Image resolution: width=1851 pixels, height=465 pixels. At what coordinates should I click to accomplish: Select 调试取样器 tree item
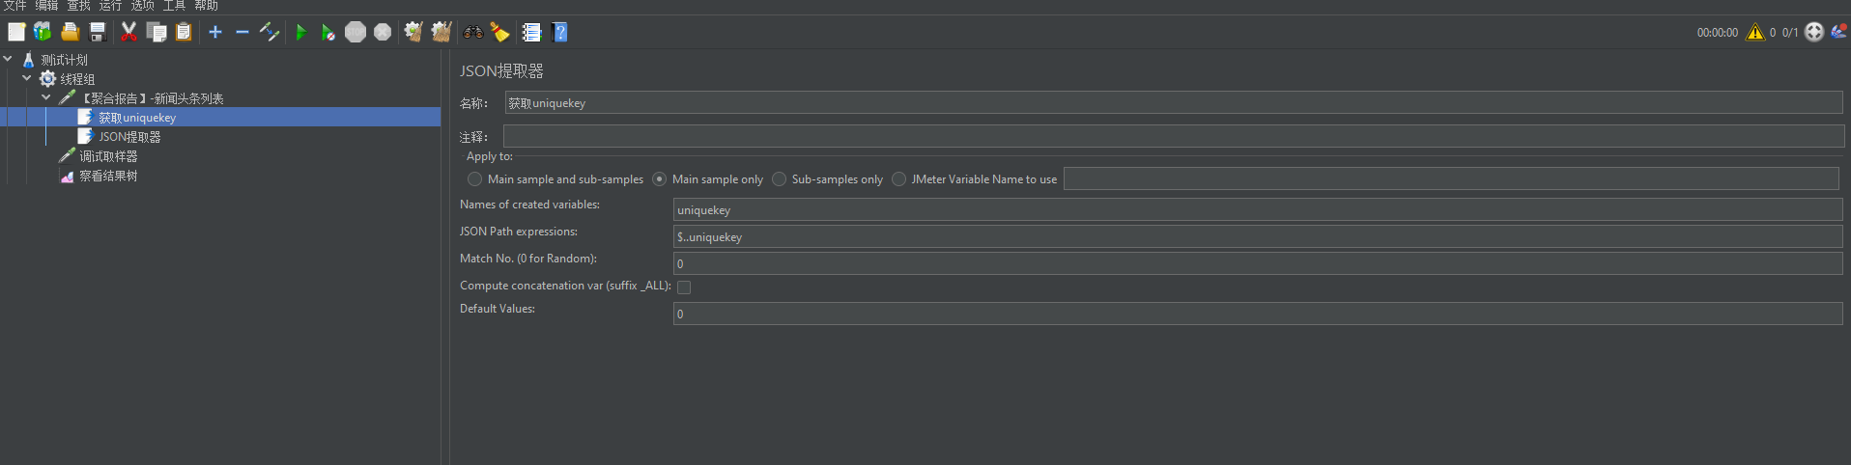[x=108, y=156]
